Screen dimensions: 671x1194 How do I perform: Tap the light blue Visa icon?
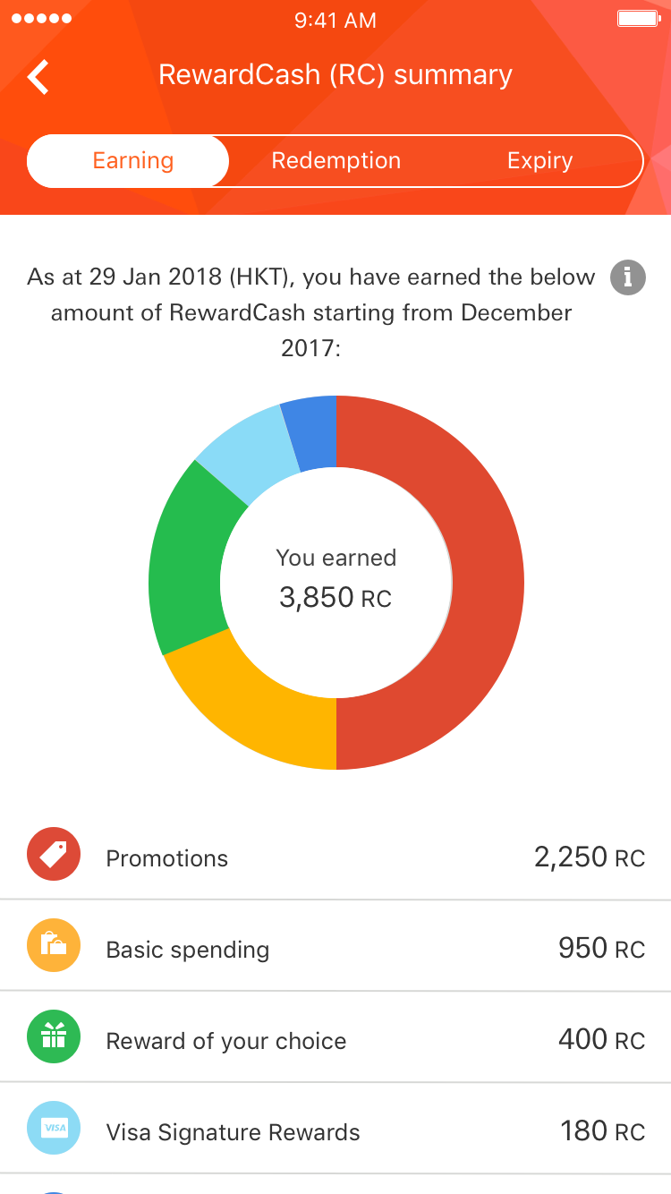[54, 1128]
